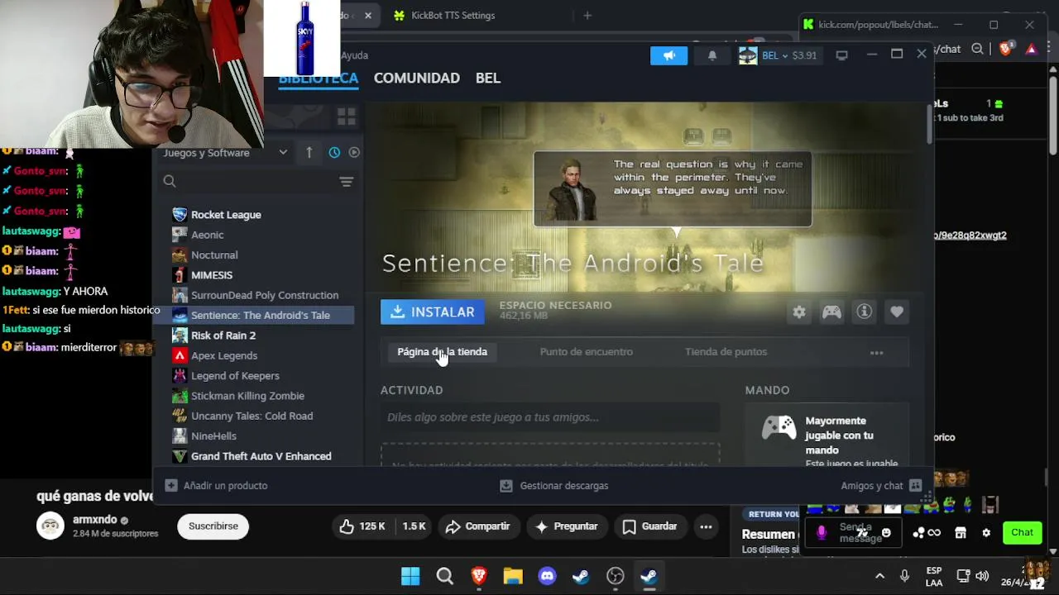Viewport: 1059px width, 595px height.
Task: Click Guardar button
Action: [650, 526]
